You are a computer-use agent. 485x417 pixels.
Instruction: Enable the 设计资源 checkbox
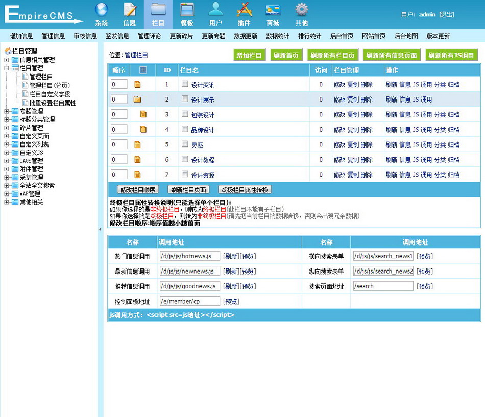click(x=185, y=174)
